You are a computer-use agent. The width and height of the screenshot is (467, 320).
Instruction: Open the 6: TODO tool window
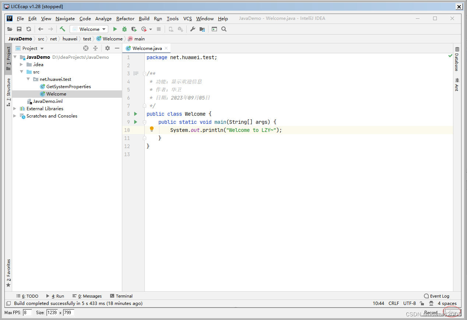point(27,296)
